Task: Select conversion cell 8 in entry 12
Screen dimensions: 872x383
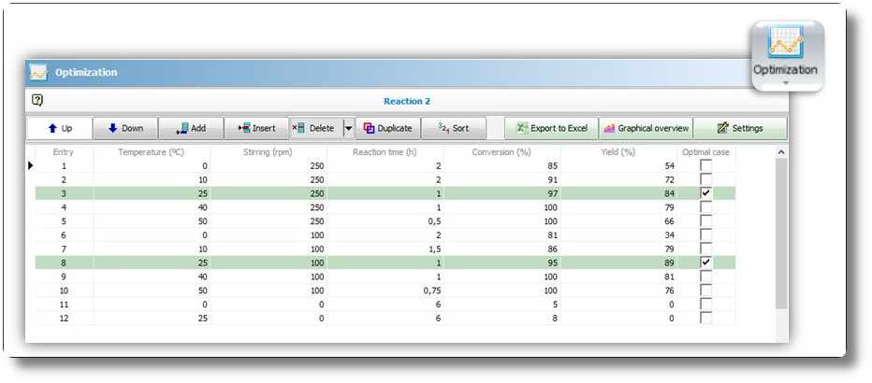Action: point(502,318)
